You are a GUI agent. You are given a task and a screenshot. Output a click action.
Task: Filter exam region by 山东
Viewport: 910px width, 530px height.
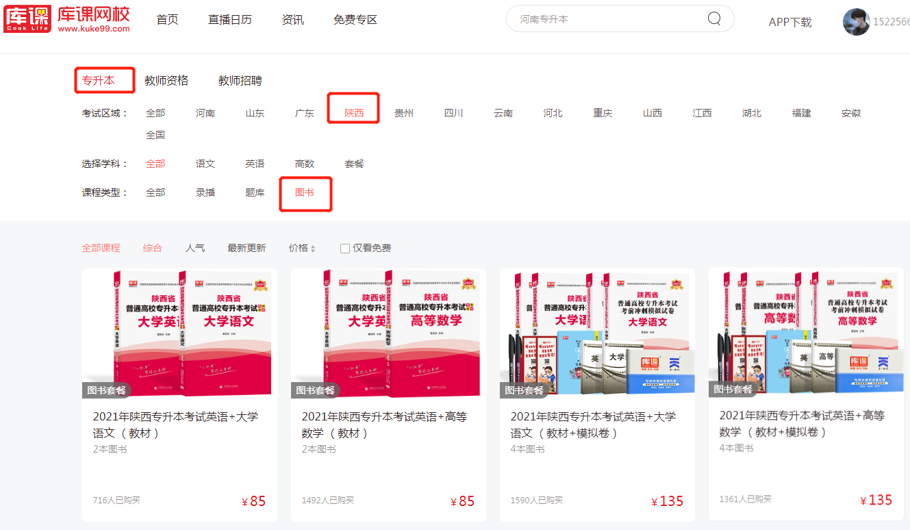coord(255,113)
